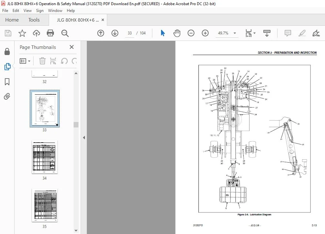Open the Help menu
This screenshot has height=234, width=325.
click(x=71, y=11)
